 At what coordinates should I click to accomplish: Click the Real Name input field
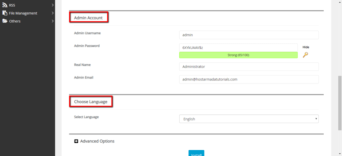pyautogui.click(x=249, y=67)
